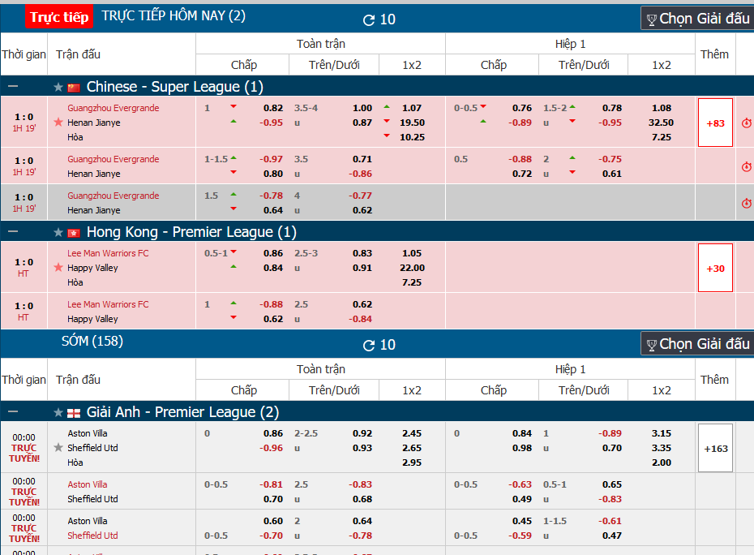Screen dimensions: 754x555
Task: Pick Guangzhou handicap odds 0.82
Action: tap(273, 108)
